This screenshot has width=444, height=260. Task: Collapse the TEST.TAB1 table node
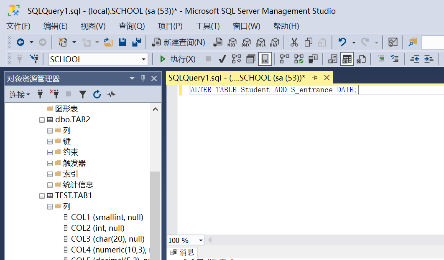click(42, 196)
